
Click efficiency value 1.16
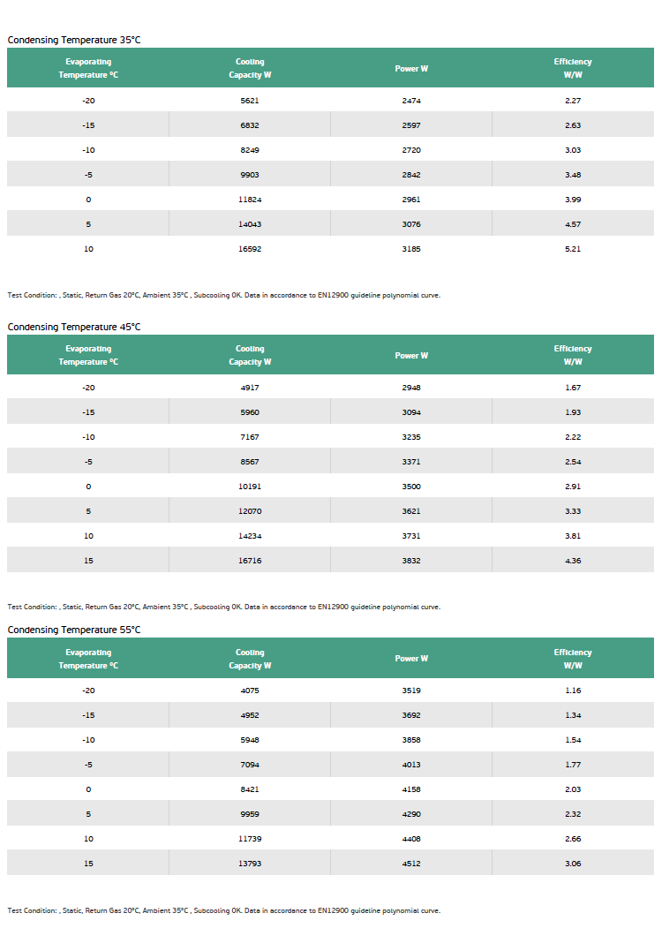click(x=573, y=691)
